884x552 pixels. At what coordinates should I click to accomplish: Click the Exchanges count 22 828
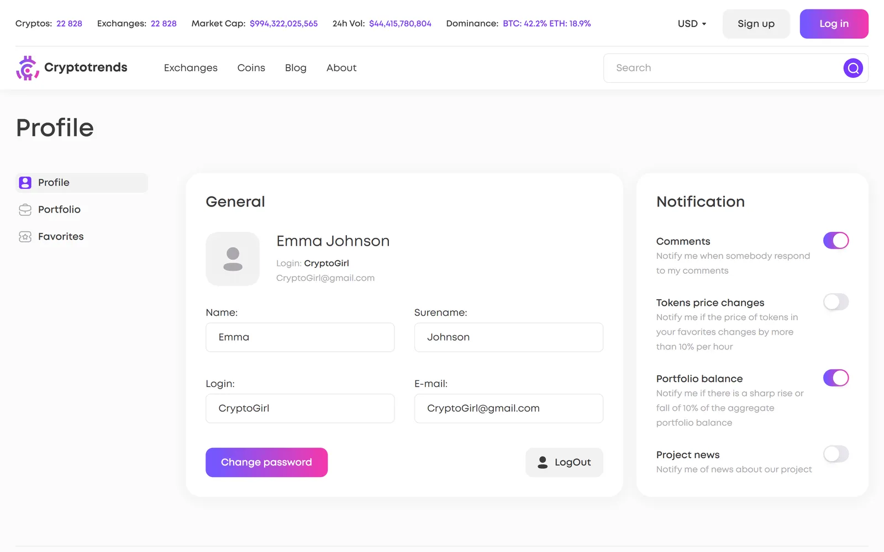pyautogui.click(x=164, y=24)
